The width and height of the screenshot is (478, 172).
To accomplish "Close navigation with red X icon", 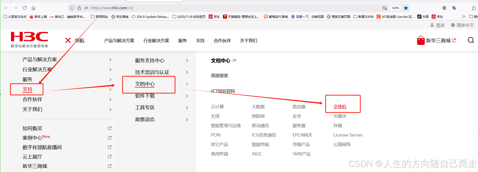I will point(68,40).
